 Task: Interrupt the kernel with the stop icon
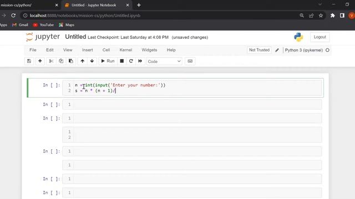coord(122,61)
